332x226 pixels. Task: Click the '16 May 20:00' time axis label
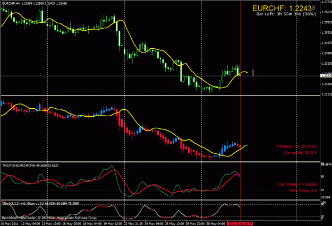(72, 223)
